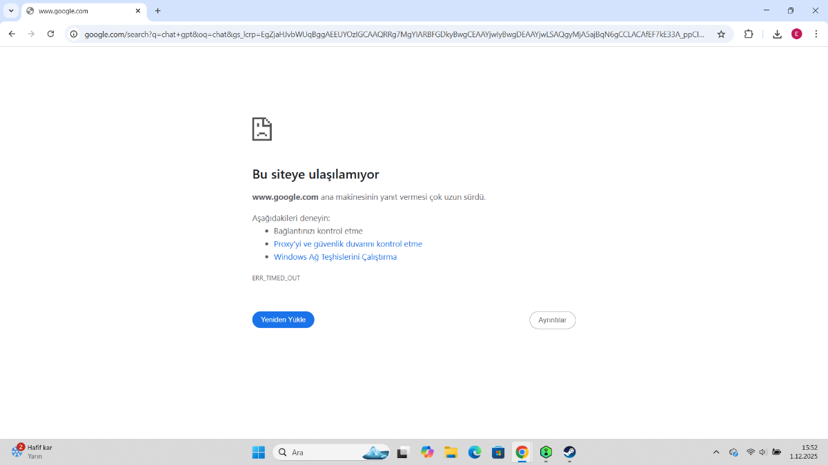Open Wi-Fi network tray icon

[751, 452]
